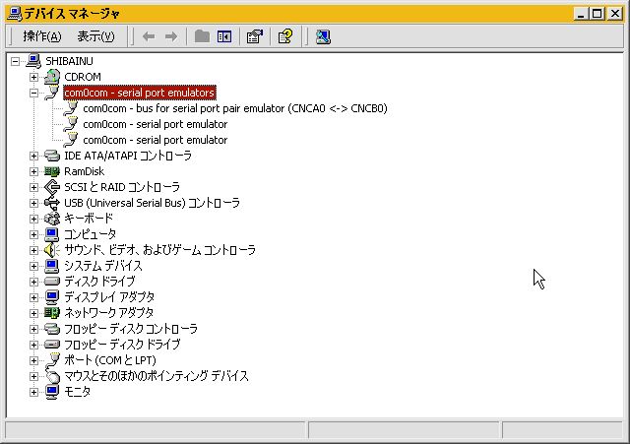Click the フロッピー ディスク ドライブ icon
The height and width of the screenshot is (444, 630).
click(52, 344)
